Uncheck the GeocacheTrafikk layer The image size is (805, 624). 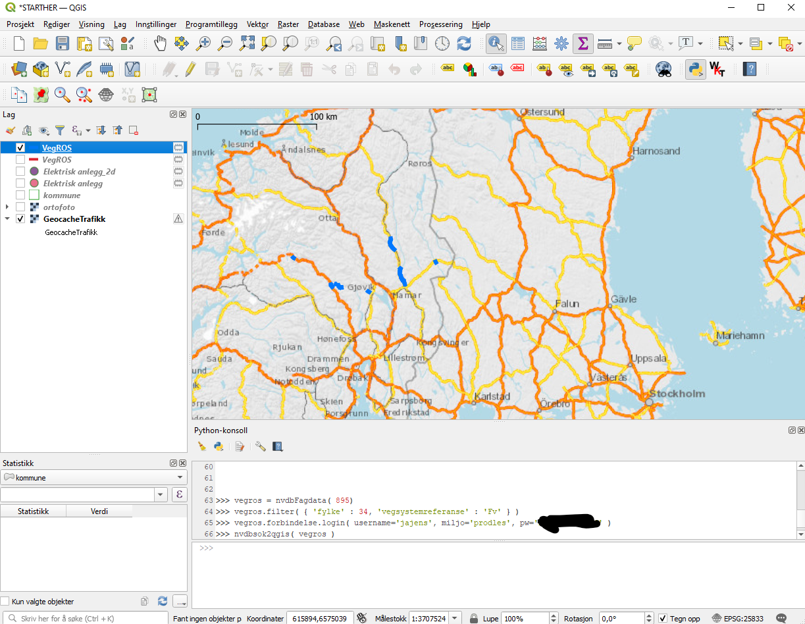point(20,219)
